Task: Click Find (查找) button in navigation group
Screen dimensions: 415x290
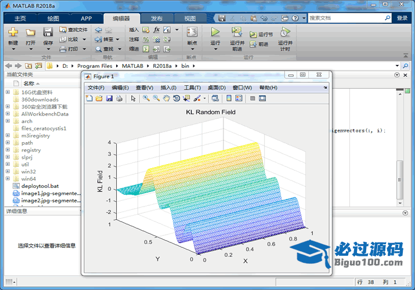Action: pos(105,49)
